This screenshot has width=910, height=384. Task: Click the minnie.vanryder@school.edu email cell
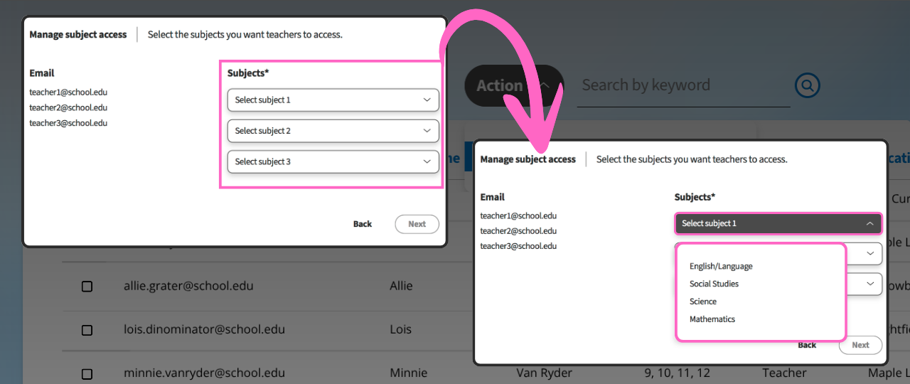pyautogui.click(x=204, y=373)
